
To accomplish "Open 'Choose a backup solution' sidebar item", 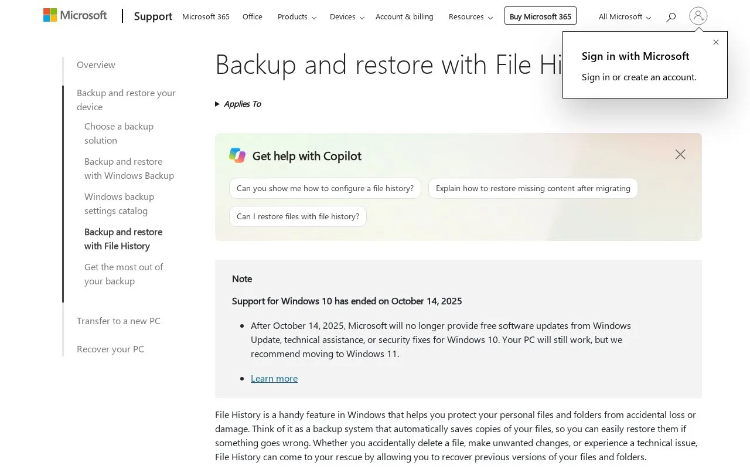I will tap(119, 133).
